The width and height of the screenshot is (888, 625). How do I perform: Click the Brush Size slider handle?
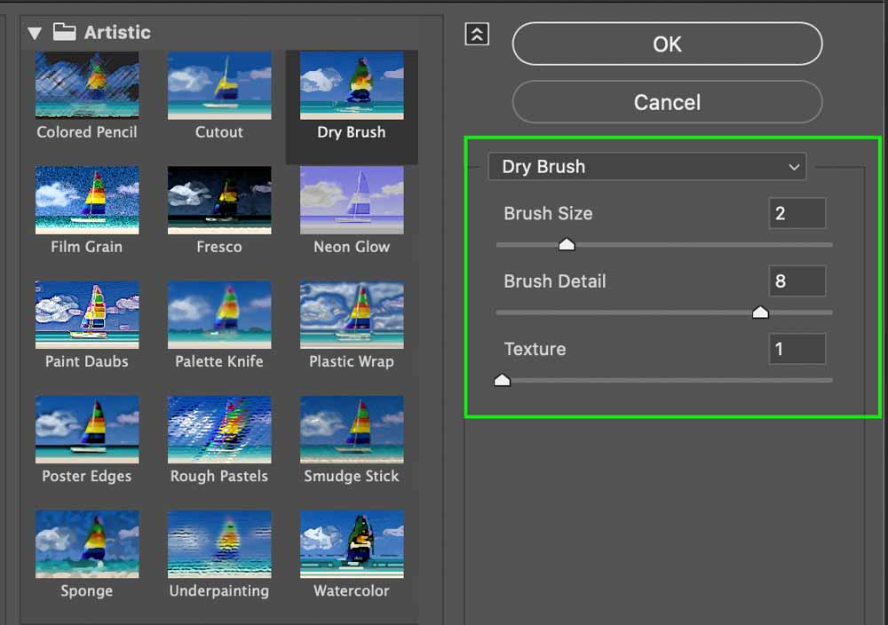[x=567, y=245]
